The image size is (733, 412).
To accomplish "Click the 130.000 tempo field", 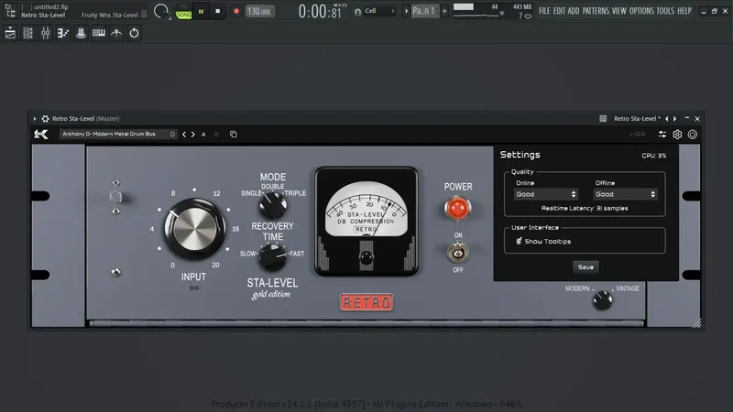I will point(259,11).
